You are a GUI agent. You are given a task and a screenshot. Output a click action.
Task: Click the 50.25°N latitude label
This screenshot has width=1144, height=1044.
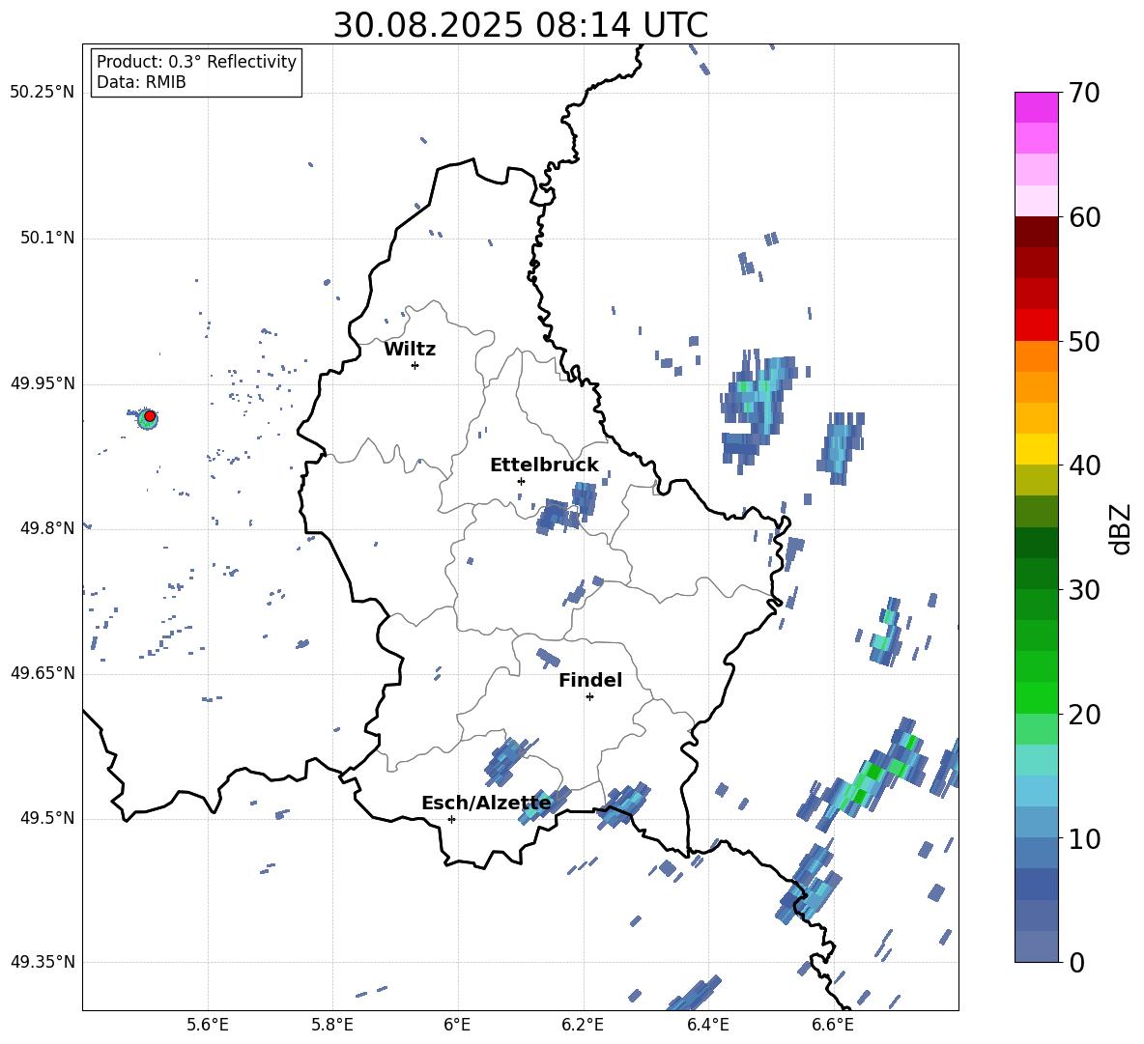43,93
